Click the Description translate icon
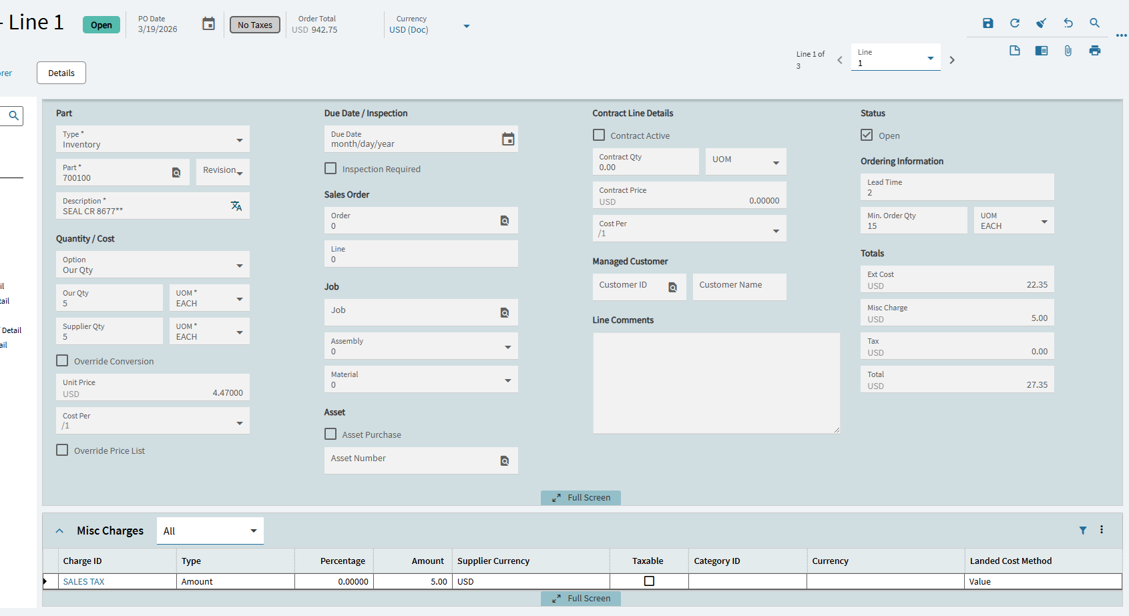Viewport: 1129px width, 616px height. [236, 206]
